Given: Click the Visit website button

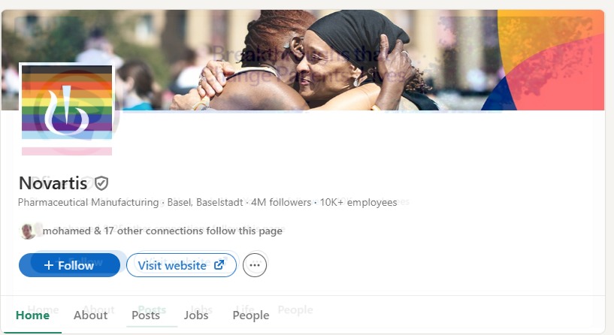Looking at the screenshot, I should (x=181, y=265).
